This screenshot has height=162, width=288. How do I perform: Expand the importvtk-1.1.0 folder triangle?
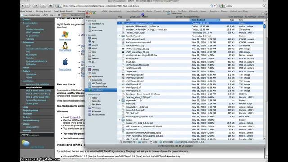[x=119, y=100]
